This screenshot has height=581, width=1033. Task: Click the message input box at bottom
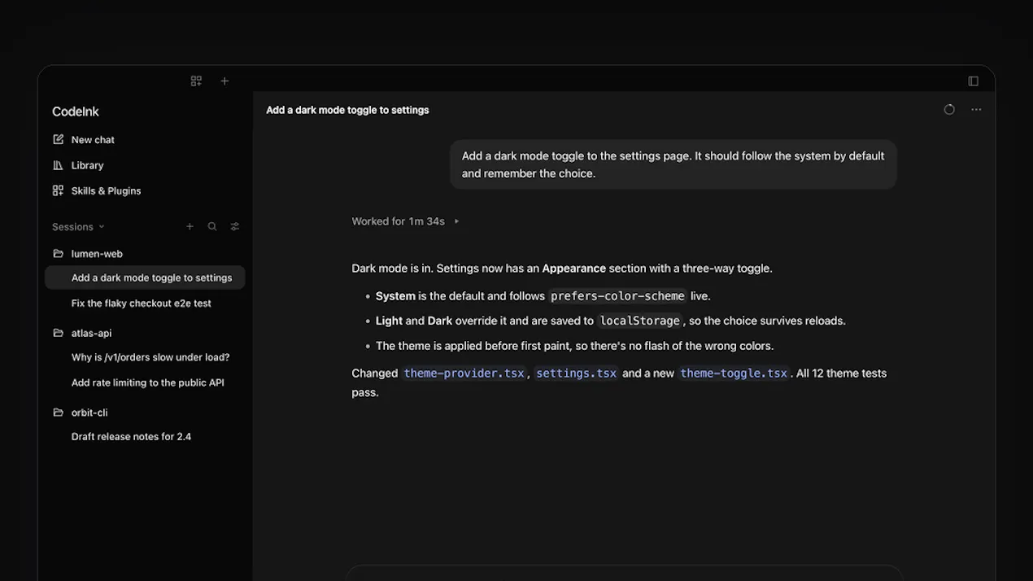pos(624,573)
